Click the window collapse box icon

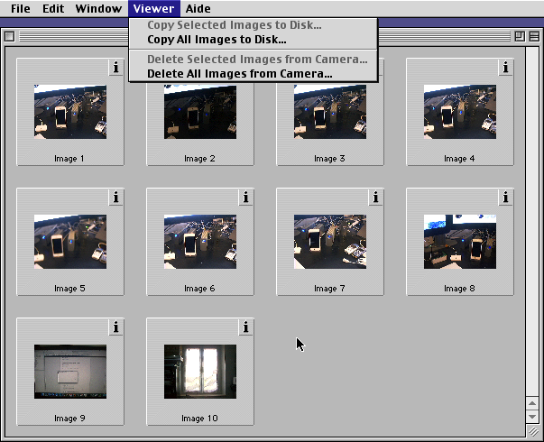coord(534,36)
